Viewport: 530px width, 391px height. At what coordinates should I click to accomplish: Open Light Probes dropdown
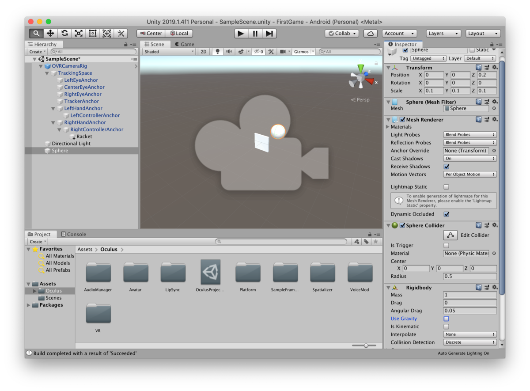470,135
